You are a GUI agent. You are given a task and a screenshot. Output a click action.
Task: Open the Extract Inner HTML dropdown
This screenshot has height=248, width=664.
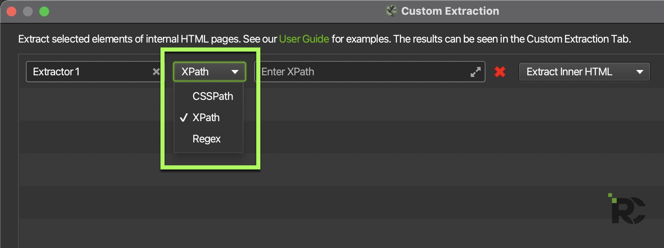[584, 72]
